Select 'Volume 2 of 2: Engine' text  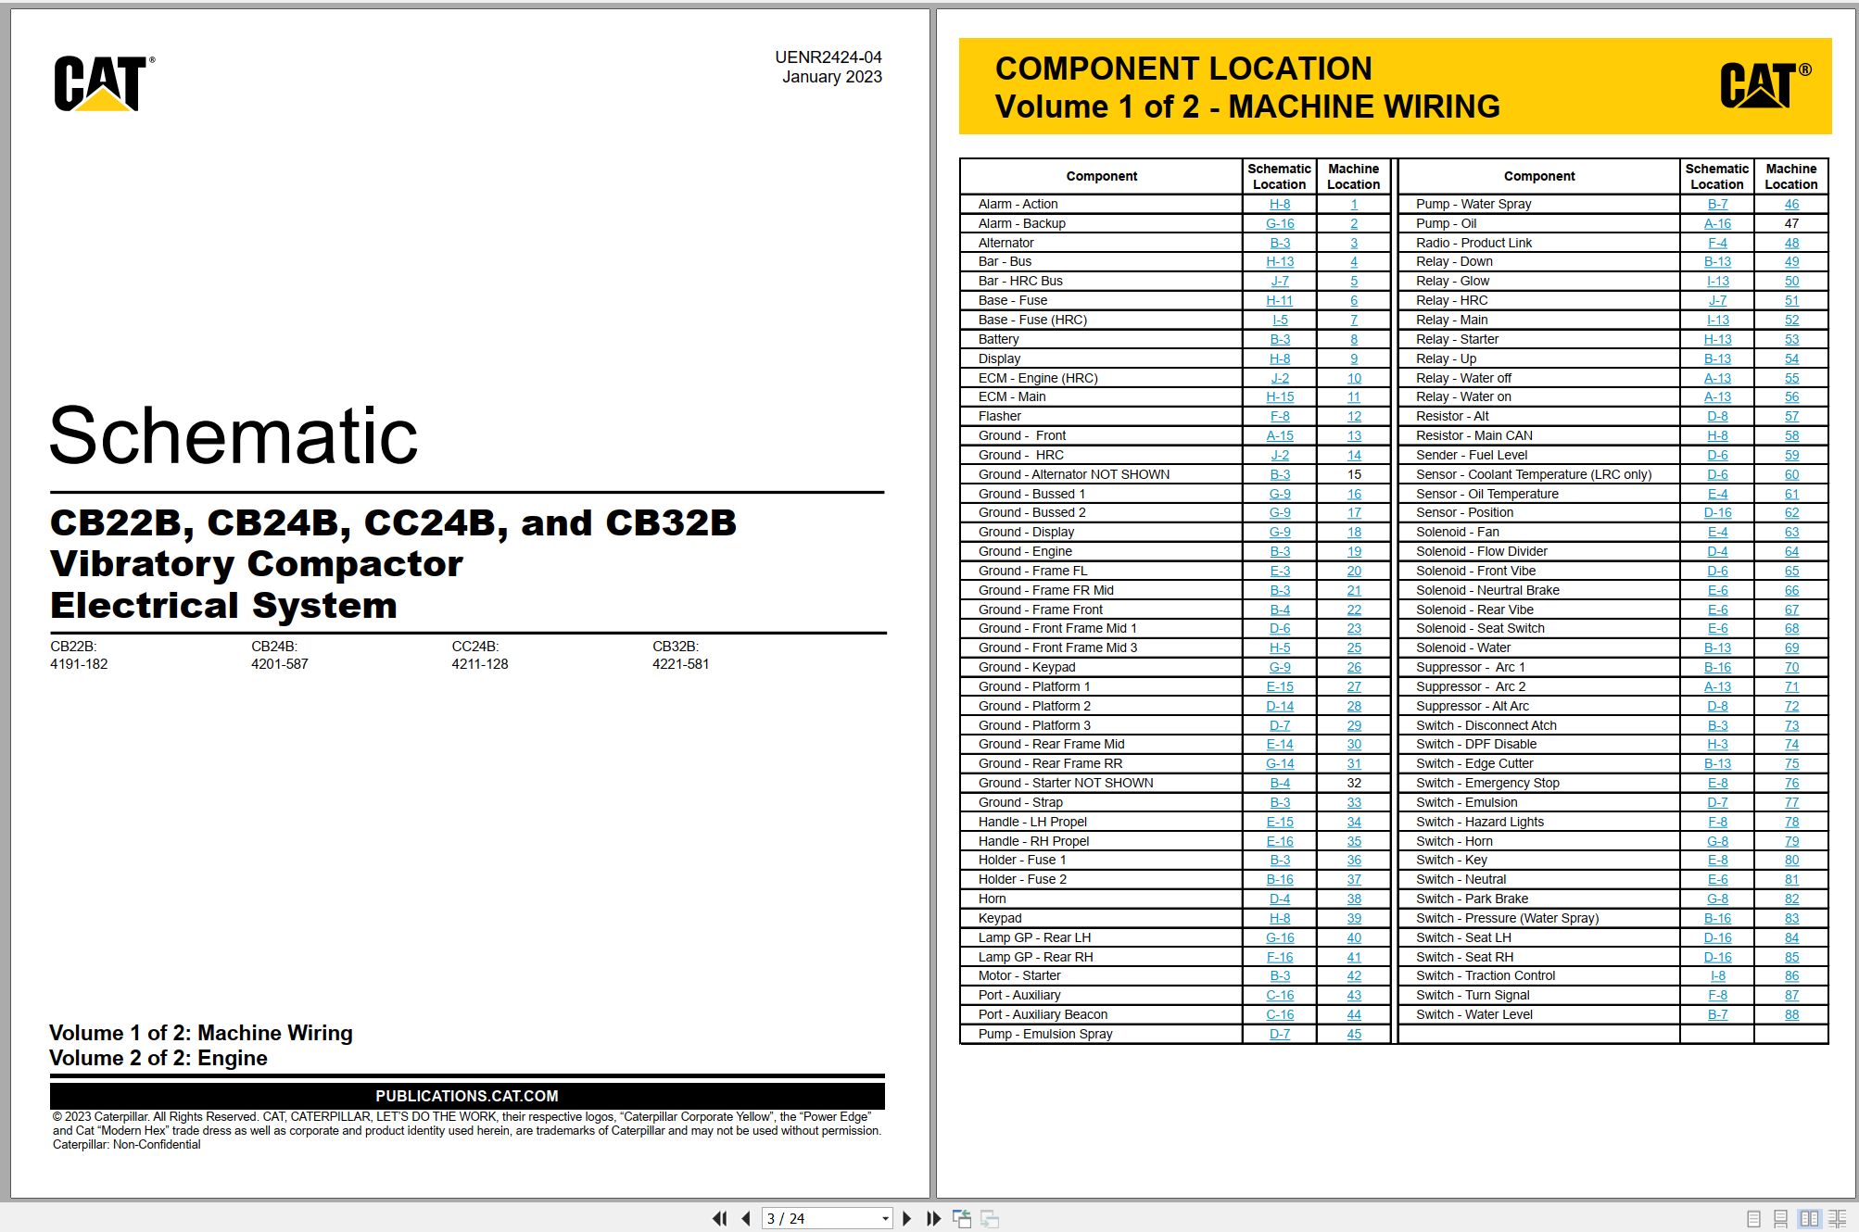point(158,1059)
